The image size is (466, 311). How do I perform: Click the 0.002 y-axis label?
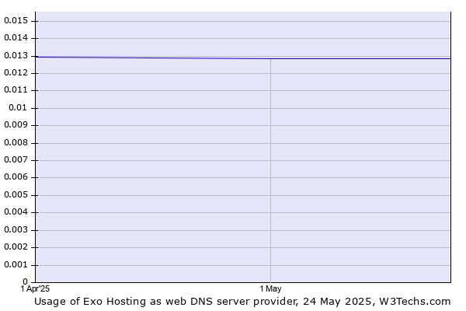coord(16,247)
